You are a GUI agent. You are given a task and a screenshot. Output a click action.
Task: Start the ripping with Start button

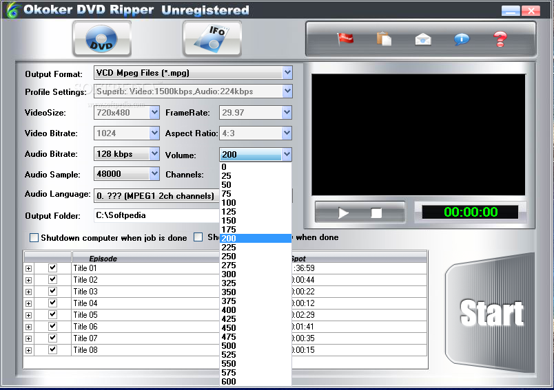tap(491, 313)
